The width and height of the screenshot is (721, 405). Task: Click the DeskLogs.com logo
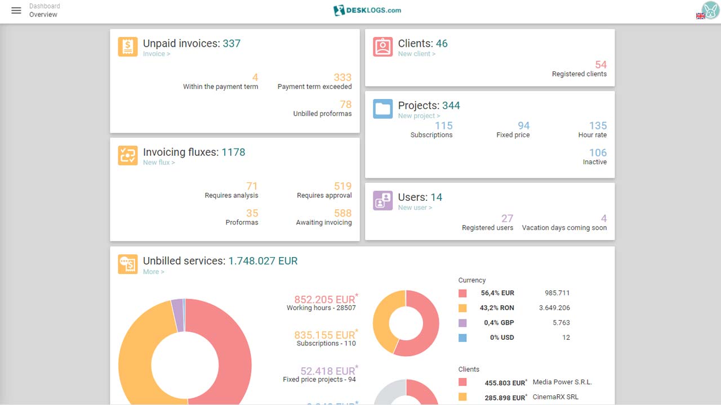367,10
